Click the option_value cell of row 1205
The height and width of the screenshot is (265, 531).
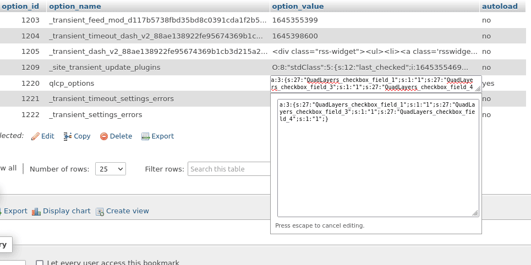point(375,52)
